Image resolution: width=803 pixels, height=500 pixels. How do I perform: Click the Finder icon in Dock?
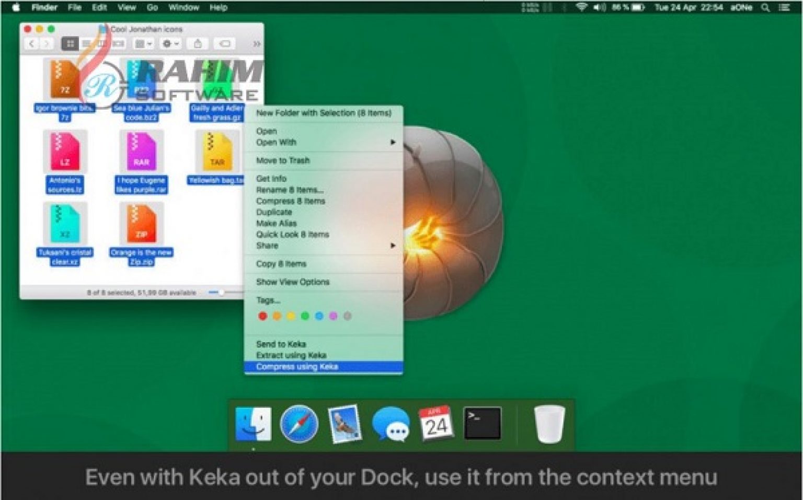tap(253, 424)
